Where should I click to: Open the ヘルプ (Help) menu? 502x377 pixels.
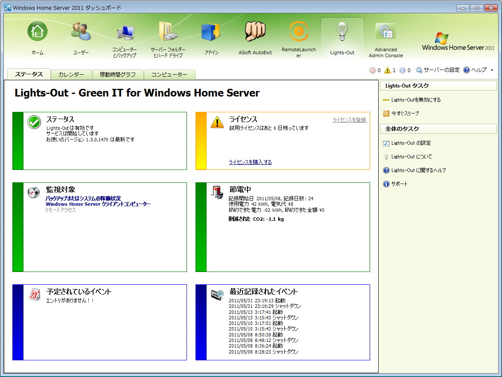[475, 70]
